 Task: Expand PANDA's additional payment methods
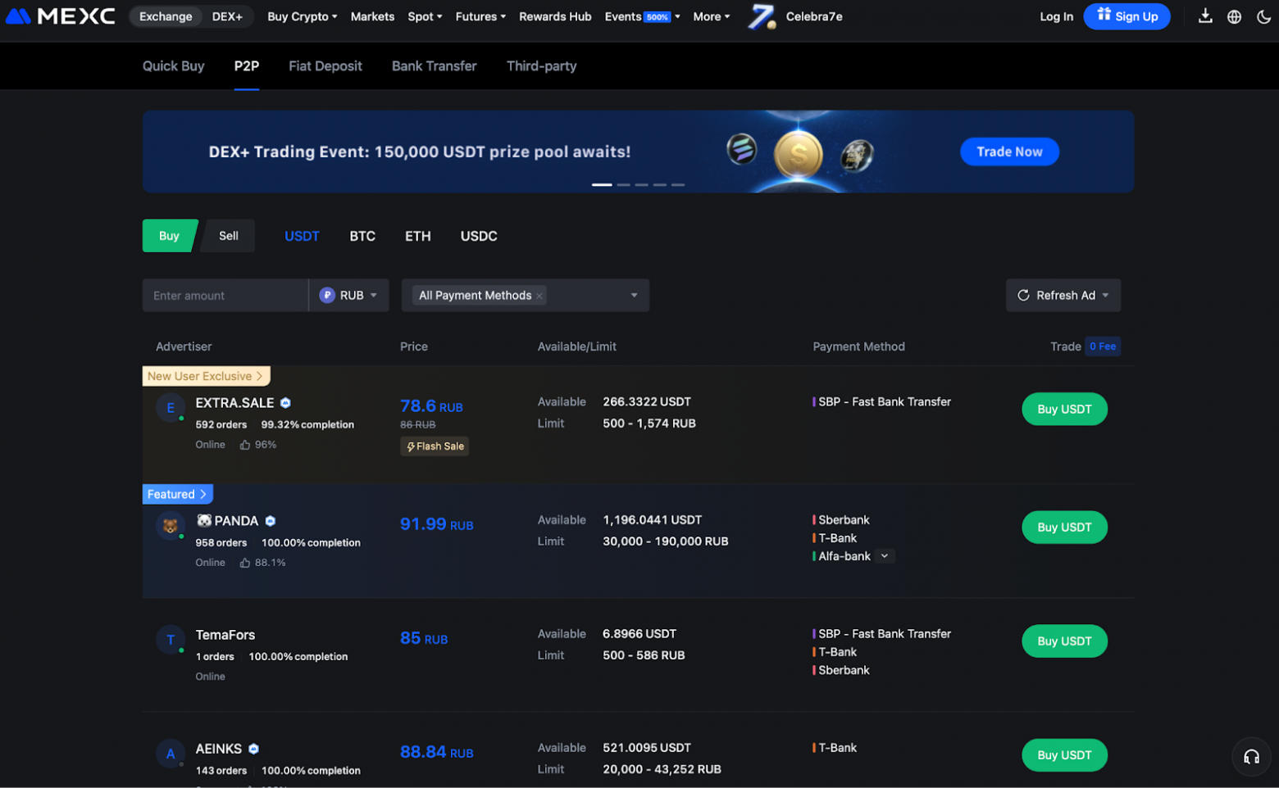click(885, 556)
